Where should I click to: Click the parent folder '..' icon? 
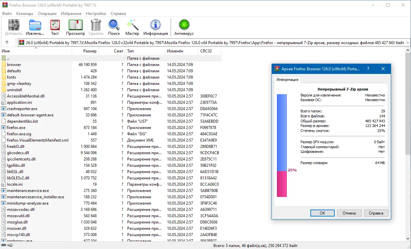pos(4,58)
